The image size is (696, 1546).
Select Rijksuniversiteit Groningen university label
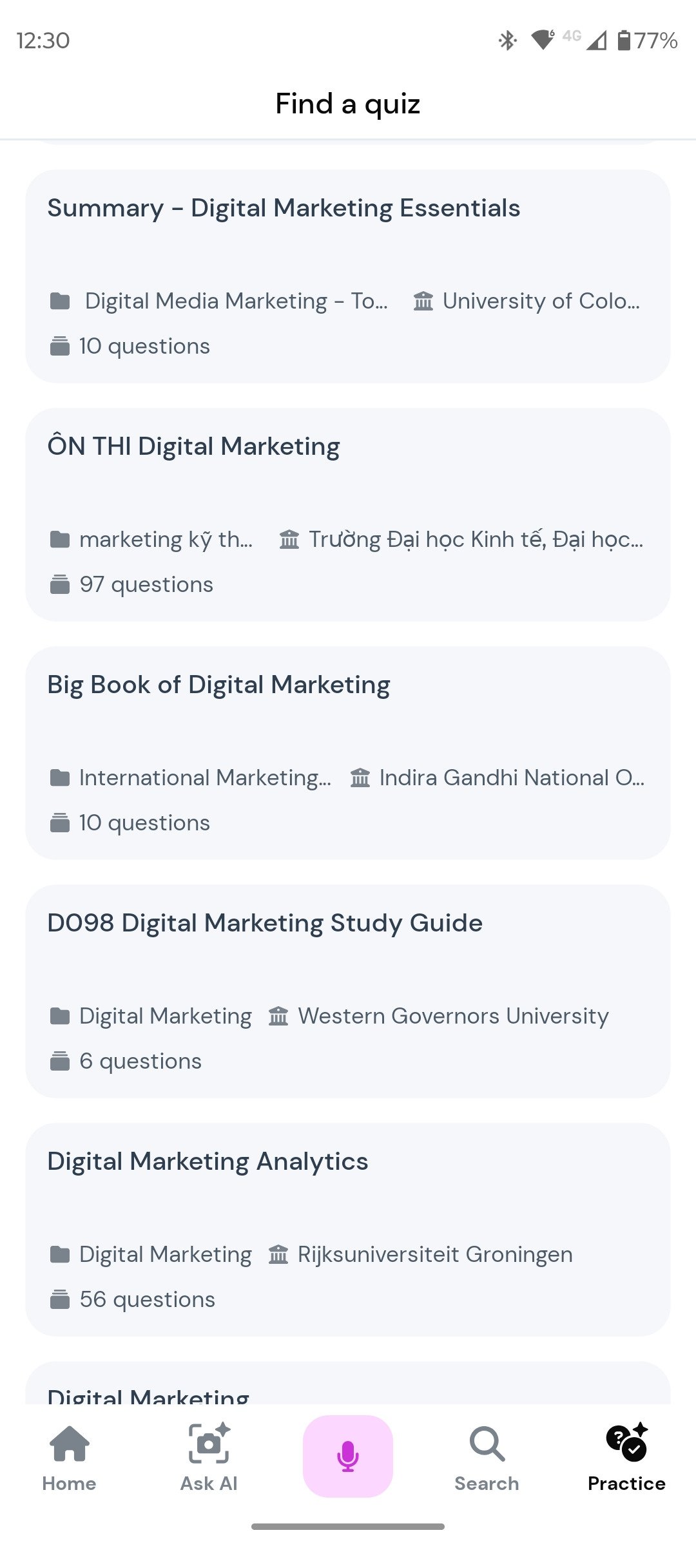tap(435, 1254)
